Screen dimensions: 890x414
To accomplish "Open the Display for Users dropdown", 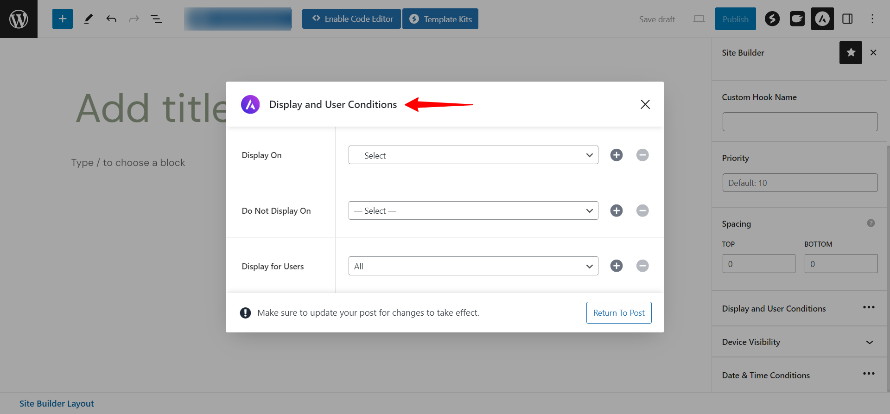I will tap(473, 266).
